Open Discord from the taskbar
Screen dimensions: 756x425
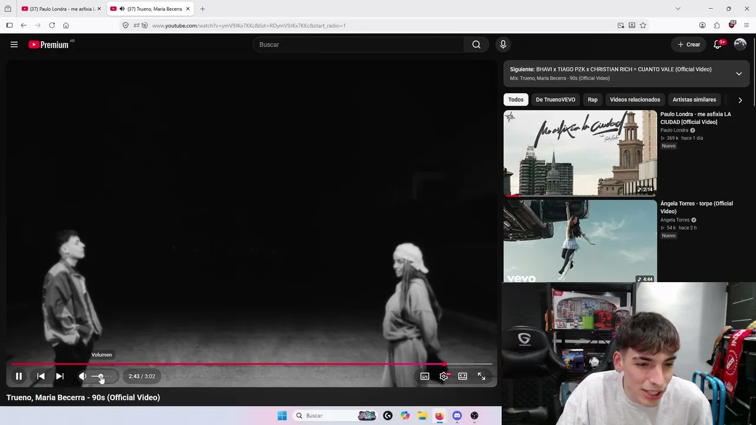tap(457, 416)
